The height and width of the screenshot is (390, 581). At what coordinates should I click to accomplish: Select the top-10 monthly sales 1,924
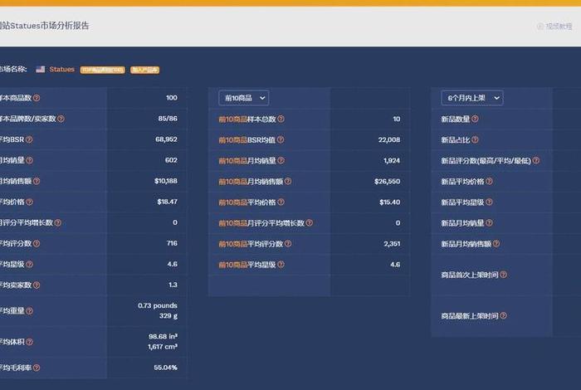[392, 160]
